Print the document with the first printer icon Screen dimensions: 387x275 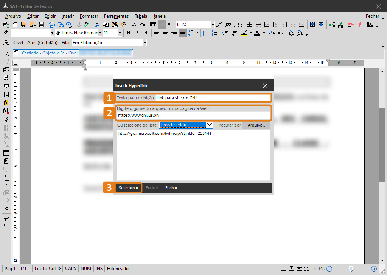tap(51, 25)
